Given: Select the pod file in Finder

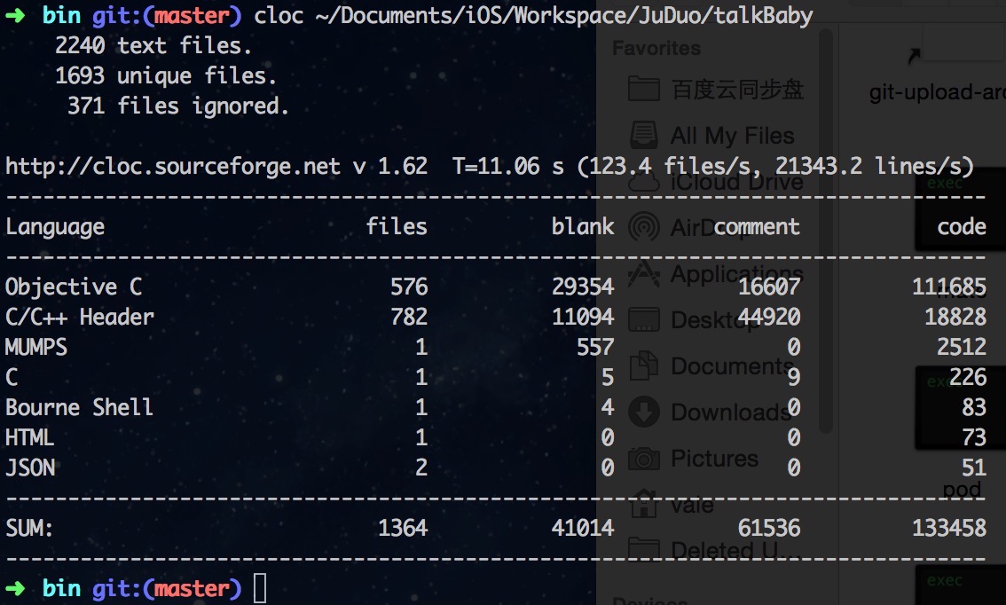Looking at the screenshot, I should tap(963, 489).
